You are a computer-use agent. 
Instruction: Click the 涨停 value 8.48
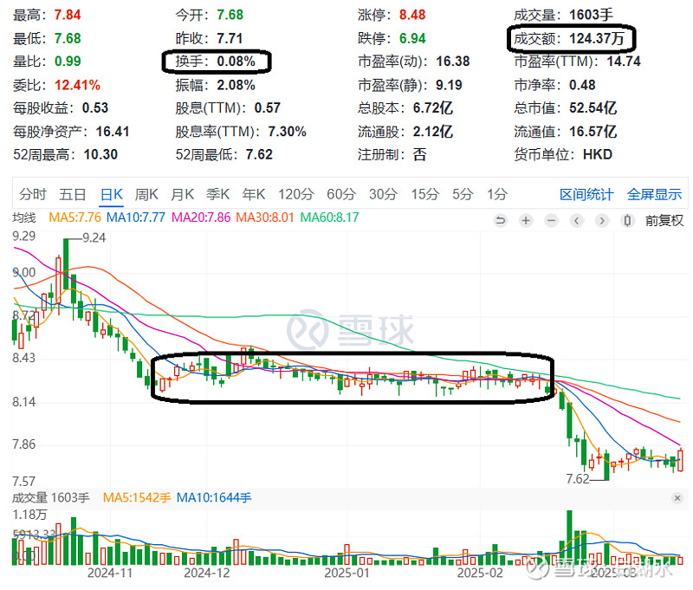pos(412,15)
